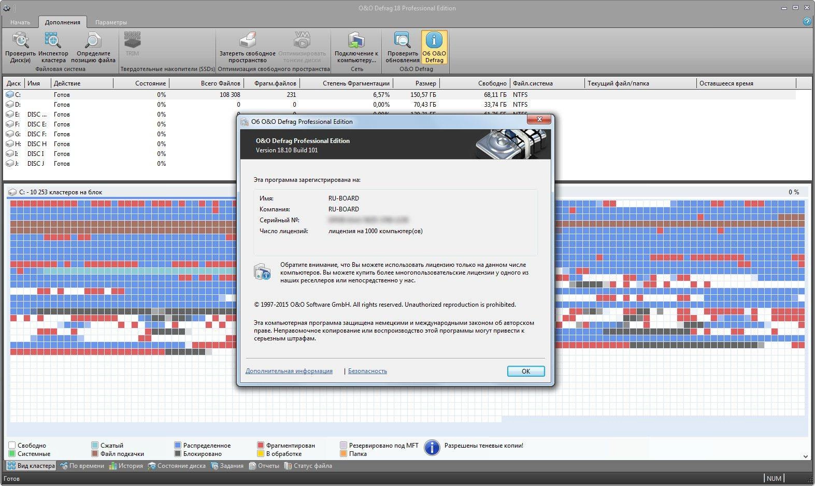Click Determine file position icon

click(x=93, y=40)
